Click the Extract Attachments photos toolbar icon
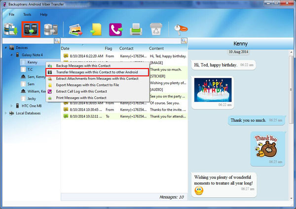Image resolution: width=296 pixels, height=209 pixels. point(75,30)
